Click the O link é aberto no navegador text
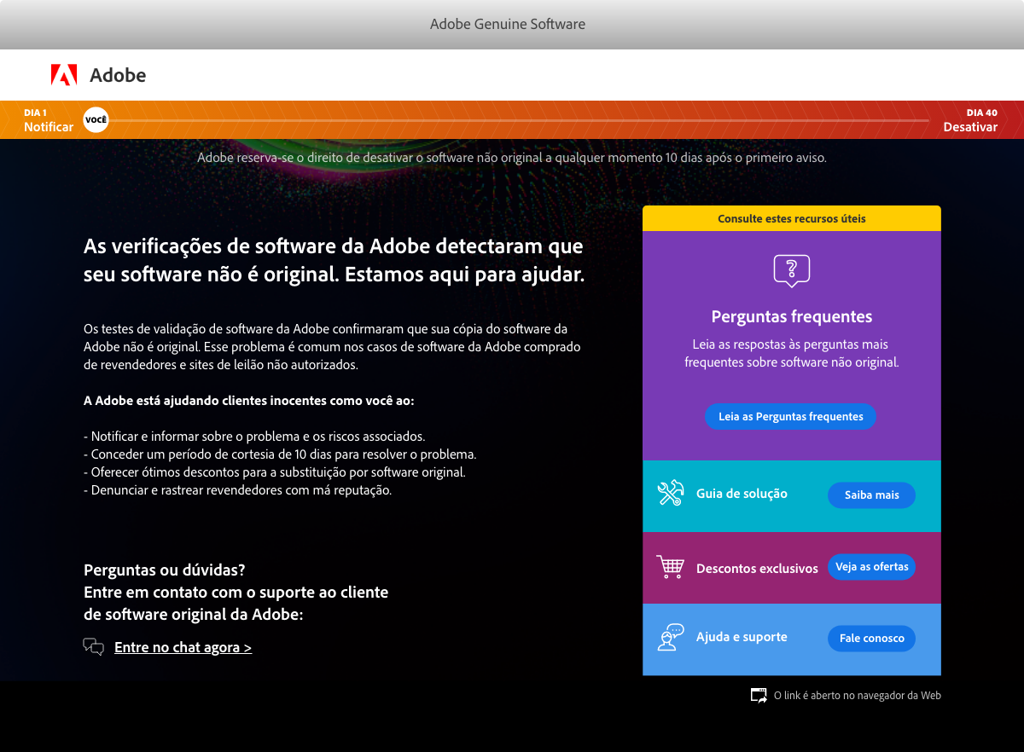 pos(857,695)
